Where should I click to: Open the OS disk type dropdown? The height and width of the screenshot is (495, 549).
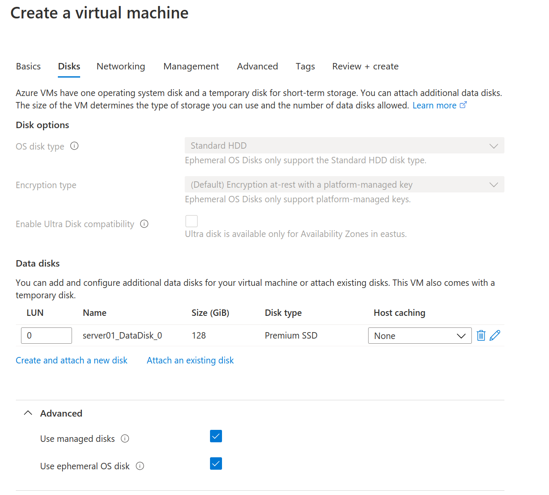(345, 146)
